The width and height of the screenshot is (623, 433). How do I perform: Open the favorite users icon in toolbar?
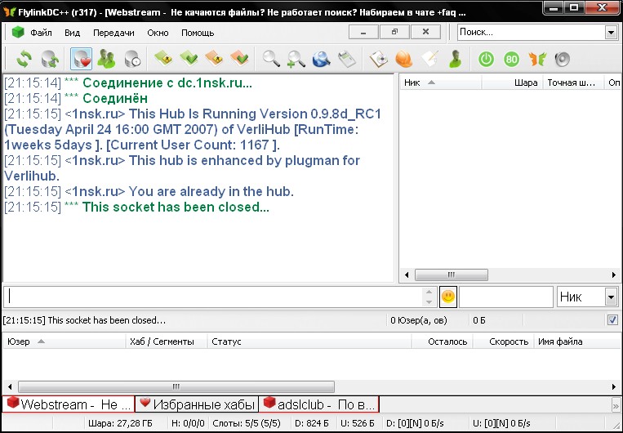coord(106,59)
